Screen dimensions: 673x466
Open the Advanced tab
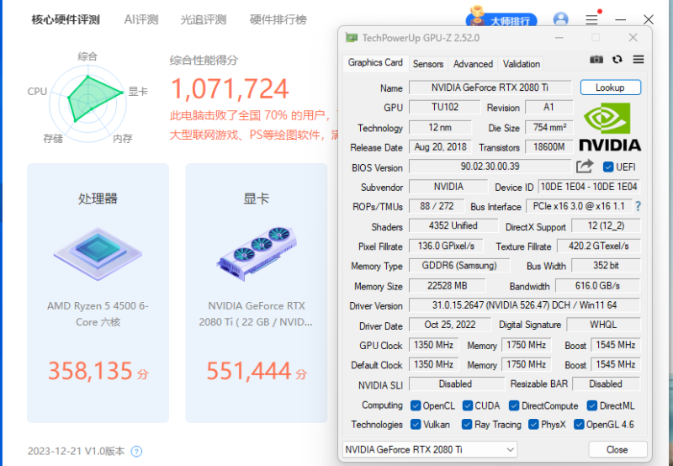[473, 64]
